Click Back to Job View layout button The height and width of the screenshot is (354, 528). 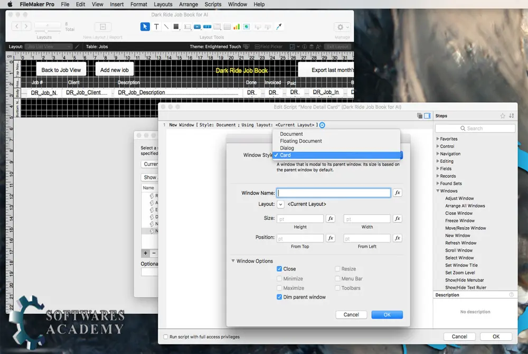coord(61,70)
